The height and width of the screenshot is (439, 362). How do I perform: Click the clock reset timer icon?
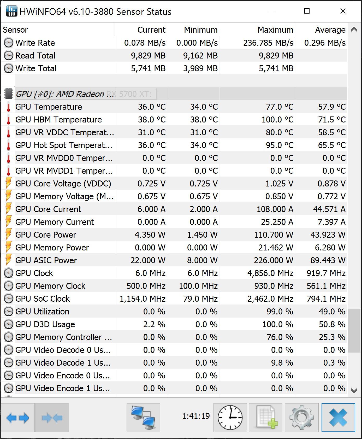[230, 418]
